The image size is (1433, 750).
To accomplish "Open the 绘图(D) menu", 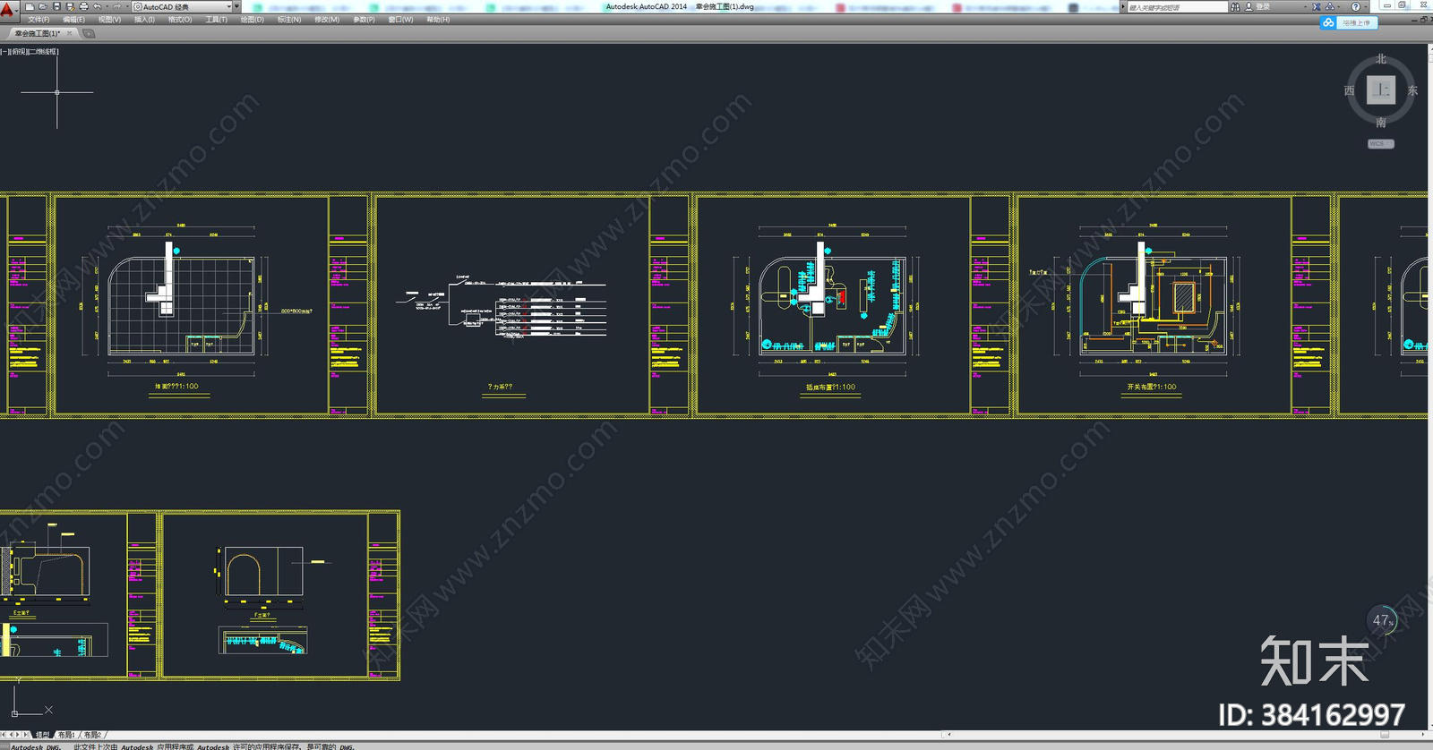I will point(253,20).
